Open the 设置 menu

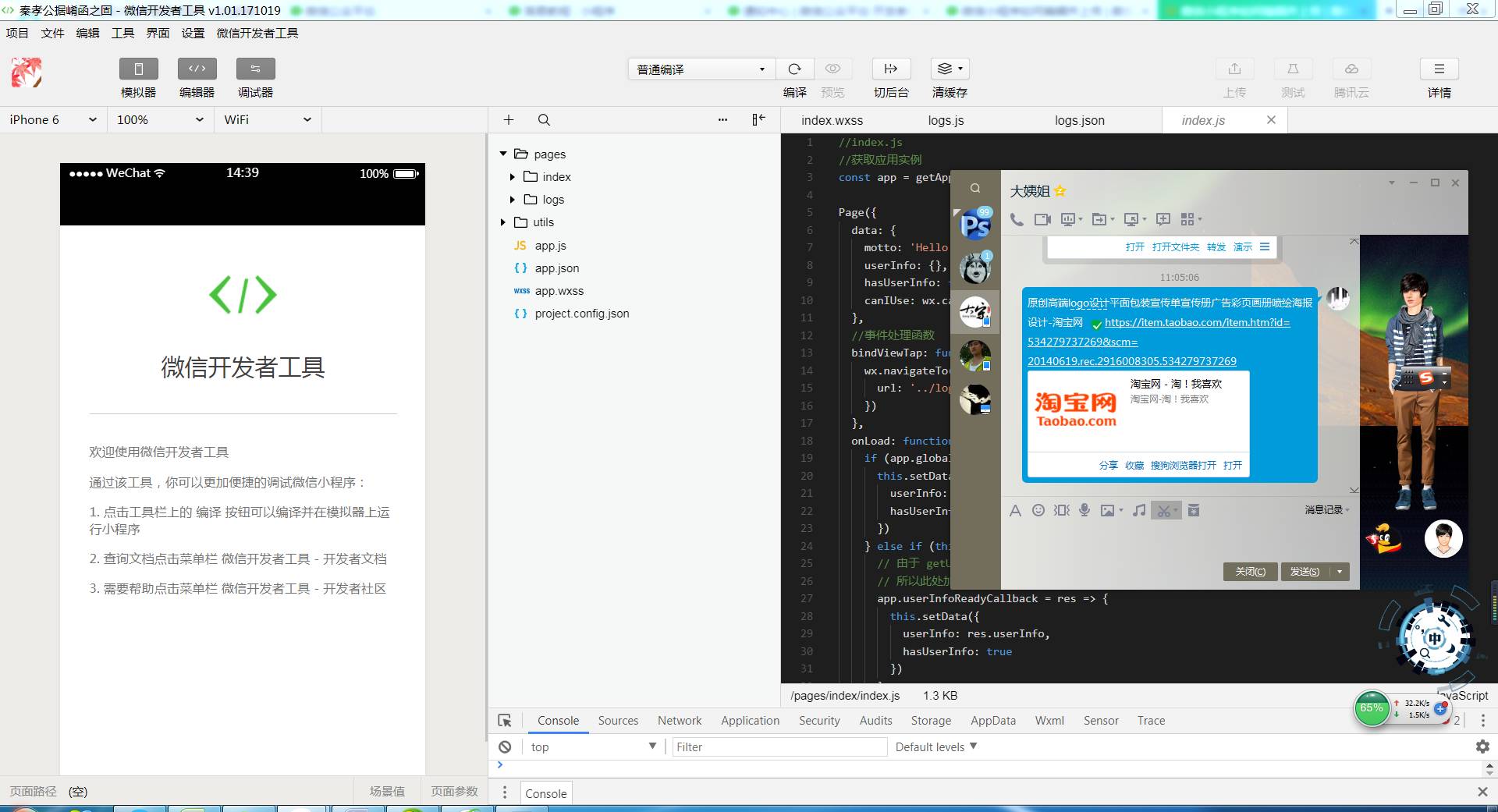tap(193, 33)
